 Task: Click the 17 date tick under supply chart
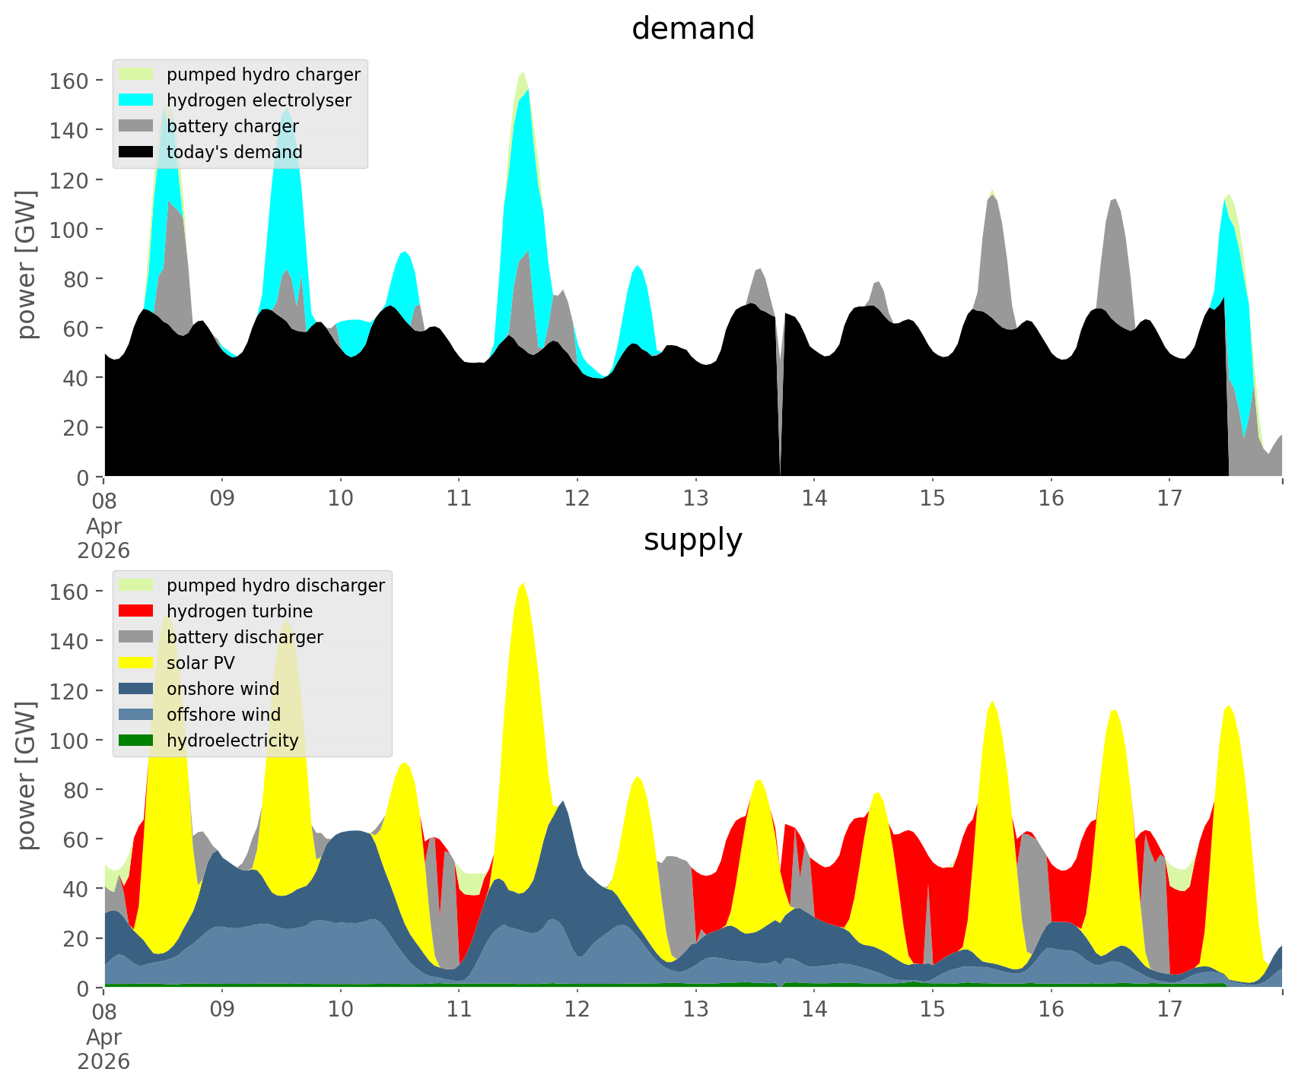coord(1169,1010)
